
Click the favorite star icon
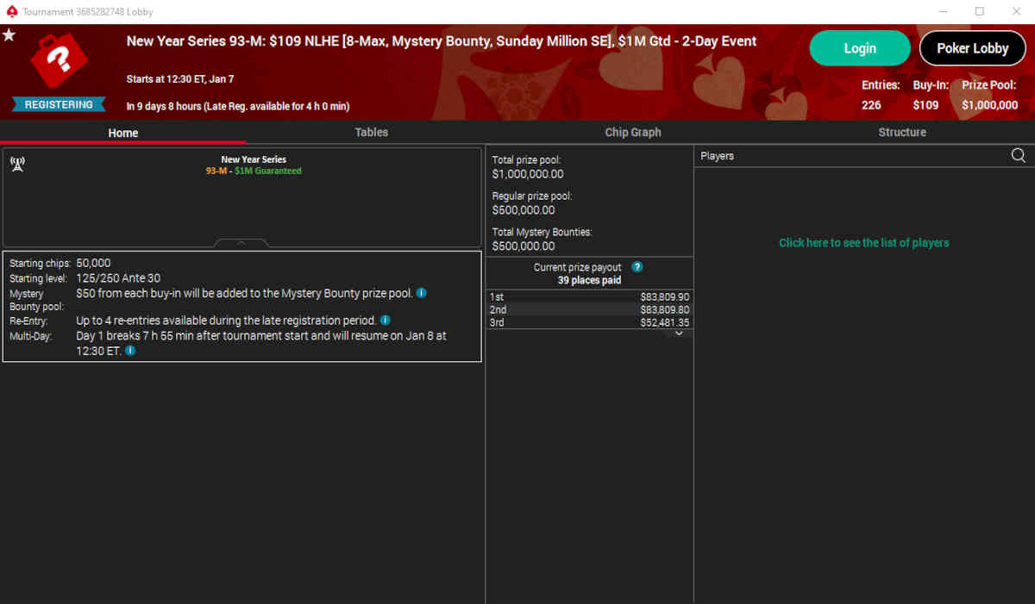(9, 35)
